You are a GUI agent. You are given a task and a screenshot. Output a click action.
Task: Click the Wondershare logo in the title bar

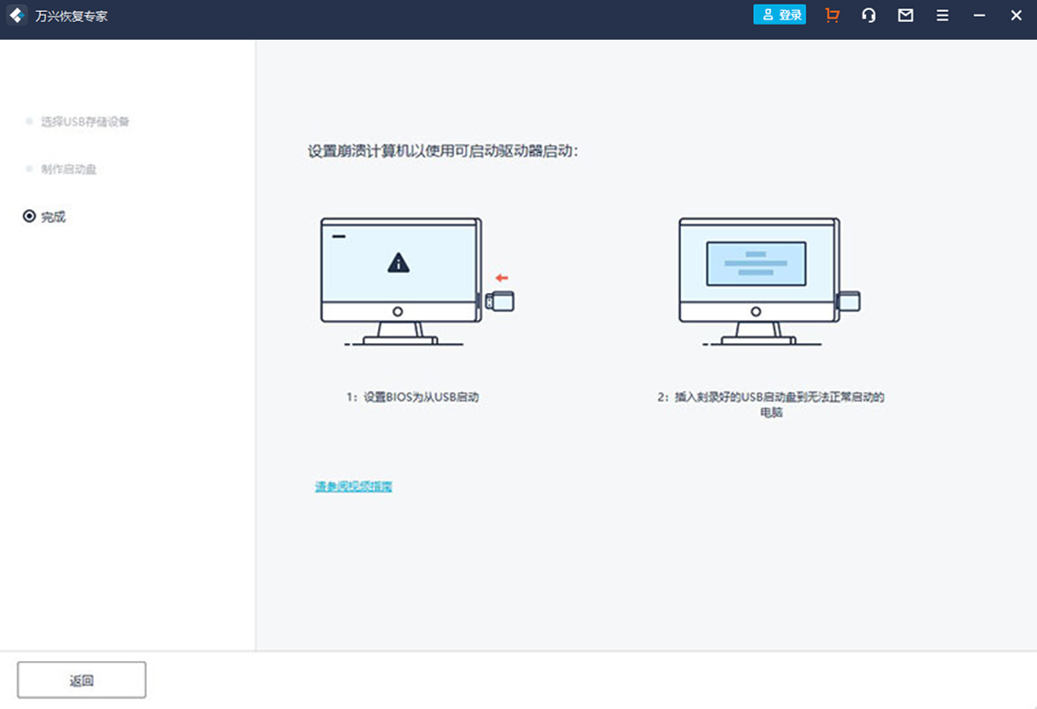pyautogui.click(x=17, y=15)
